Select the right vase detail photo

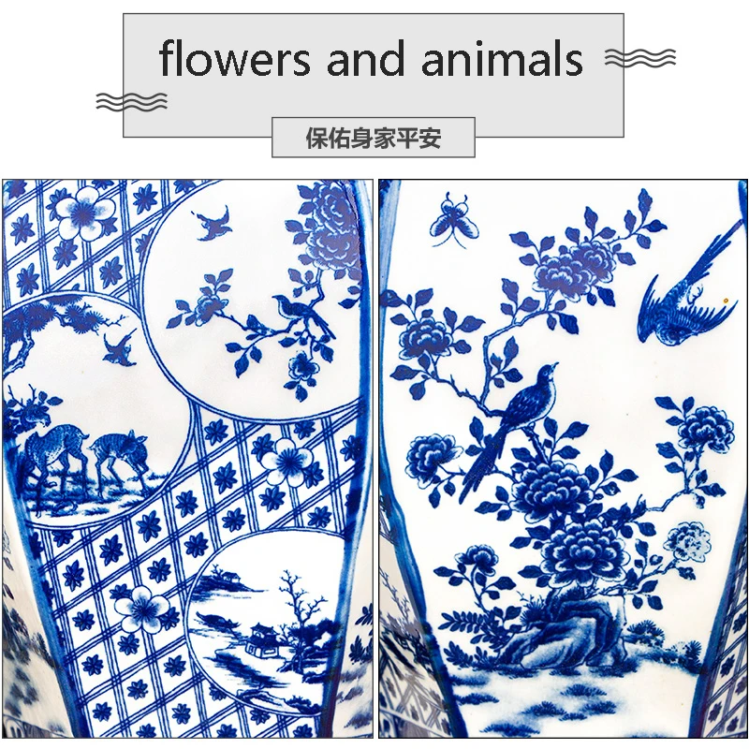click(x=564, y=459)
